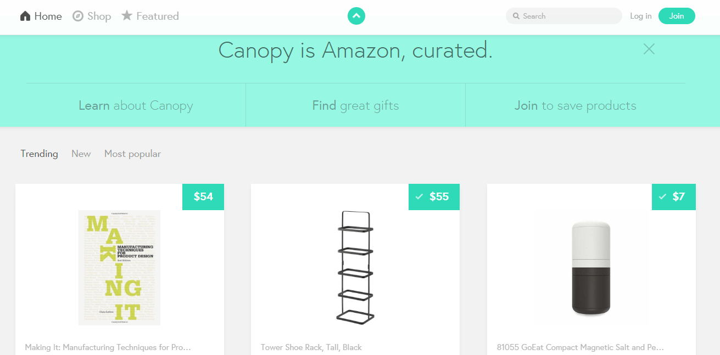The width and height of the screenshot is (720, 355).
Task: Click the Home house icon
Action: 25,16
